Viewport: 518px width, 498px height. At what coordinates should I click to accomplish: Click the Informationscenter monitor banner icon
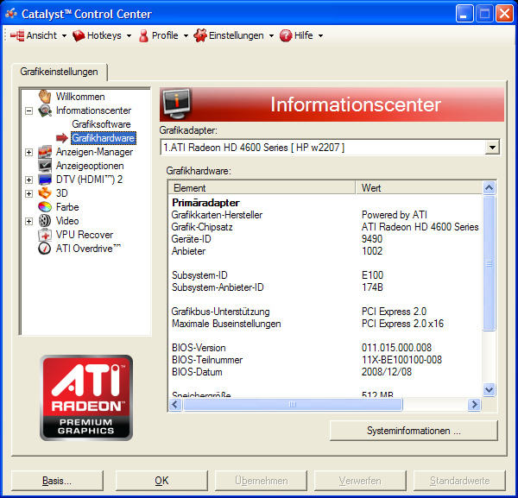click(x=177, y=104)
